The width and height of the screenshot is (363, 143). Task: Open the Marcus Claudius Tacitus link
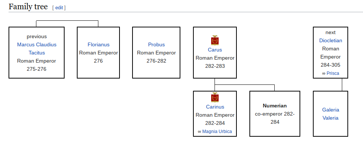pos(37,49)
